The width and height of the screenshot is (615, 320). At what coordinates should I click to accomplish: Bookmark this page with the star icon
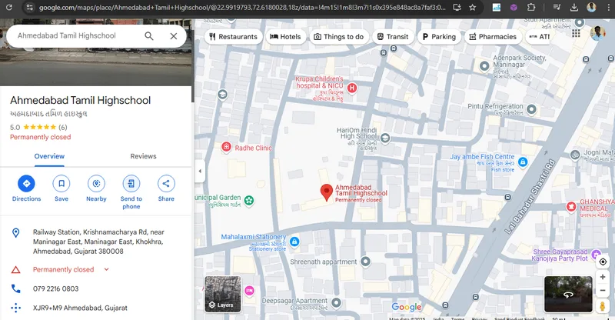point(473,8)
